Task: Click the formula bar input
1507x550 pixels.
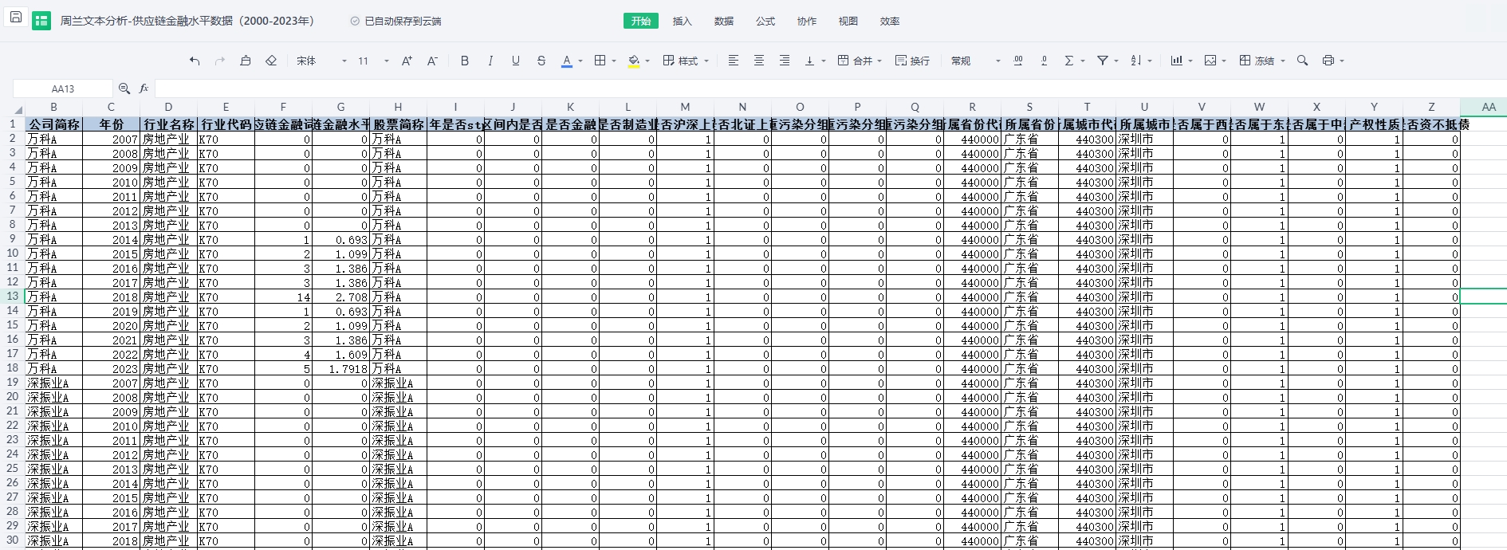Action: [x=829, y=88]
